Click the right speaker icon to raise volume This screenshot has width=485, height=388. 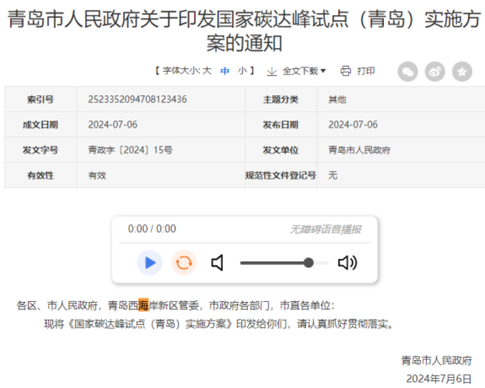(x=347, y=263)
